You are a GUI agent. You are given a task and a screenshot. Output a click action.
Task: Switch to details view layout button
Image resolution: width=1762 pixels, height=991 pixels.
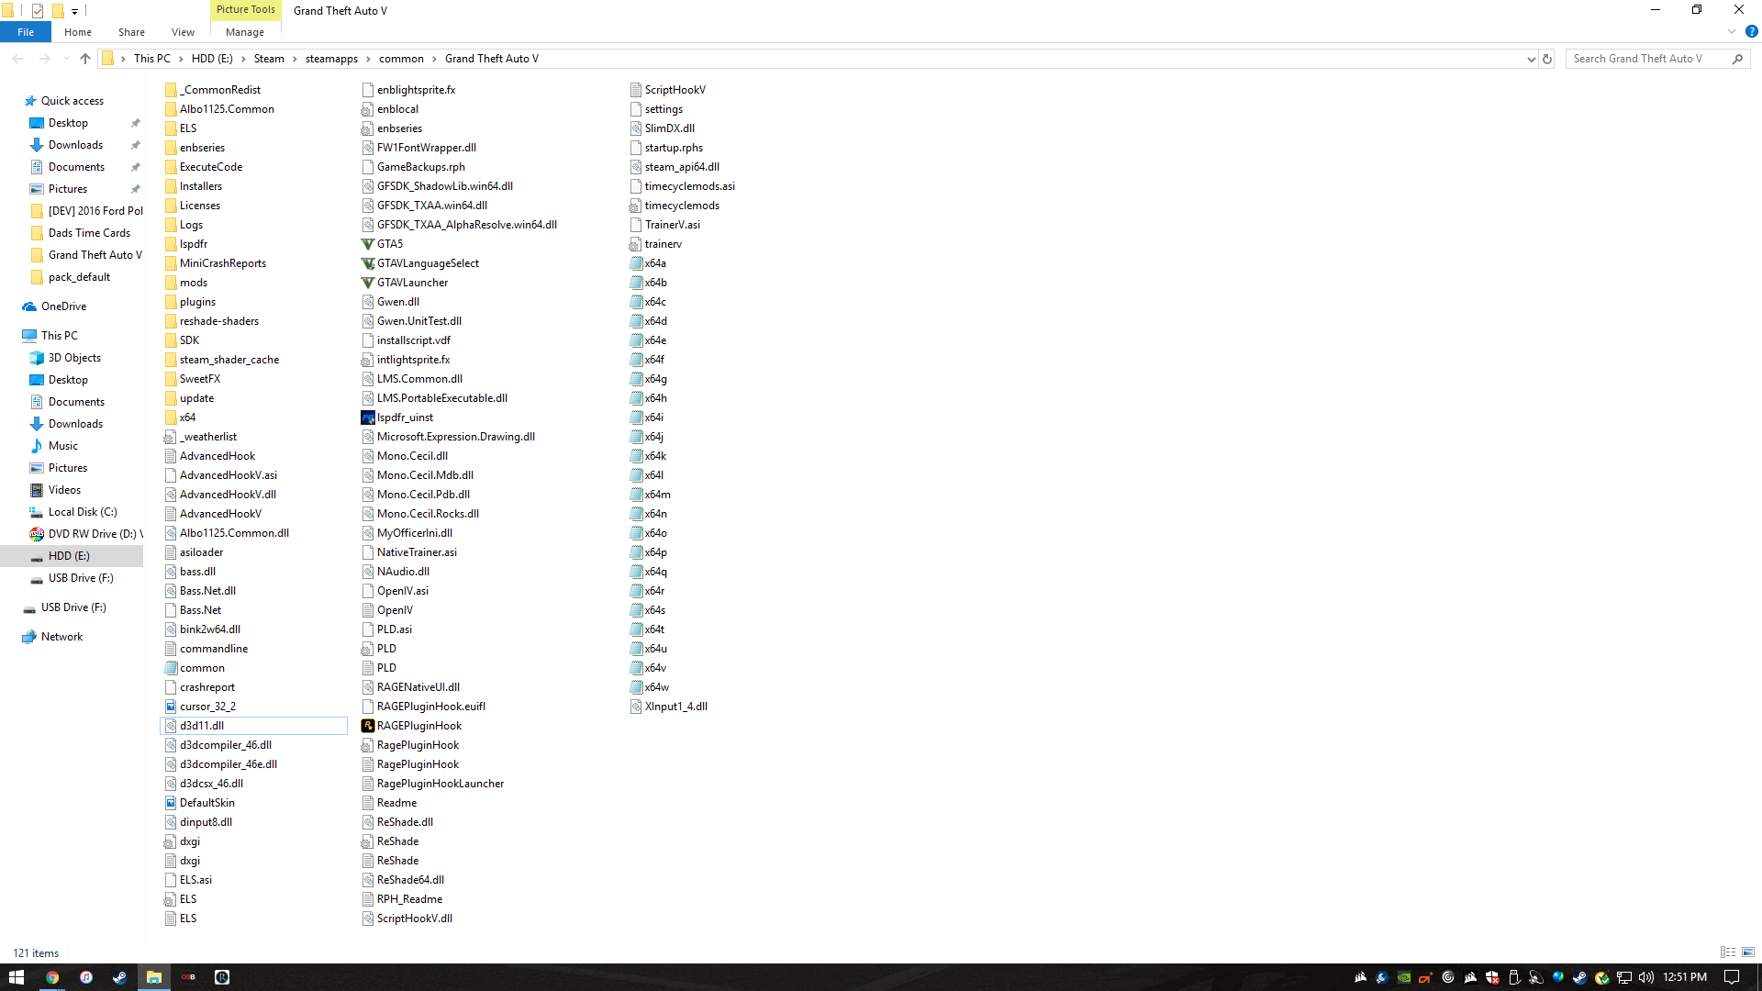coord(1727,952)
